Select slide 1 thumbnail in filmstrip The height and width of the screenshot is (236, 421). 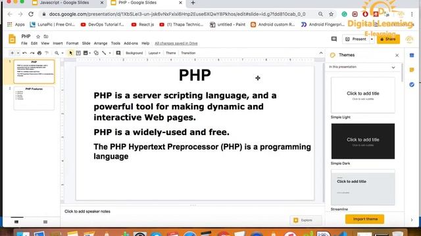tap(34, 71)
